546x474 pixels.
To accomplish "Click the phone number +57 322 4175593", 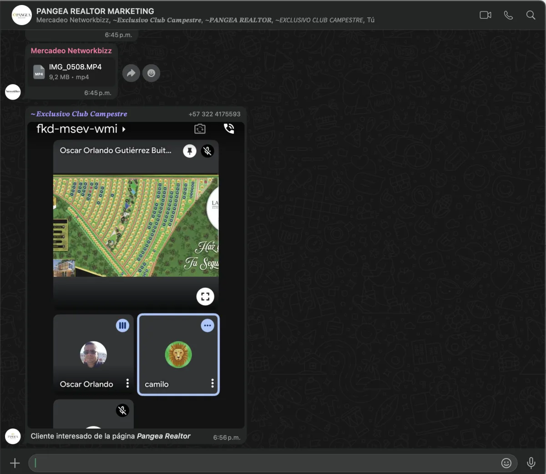I will point(214,114).
